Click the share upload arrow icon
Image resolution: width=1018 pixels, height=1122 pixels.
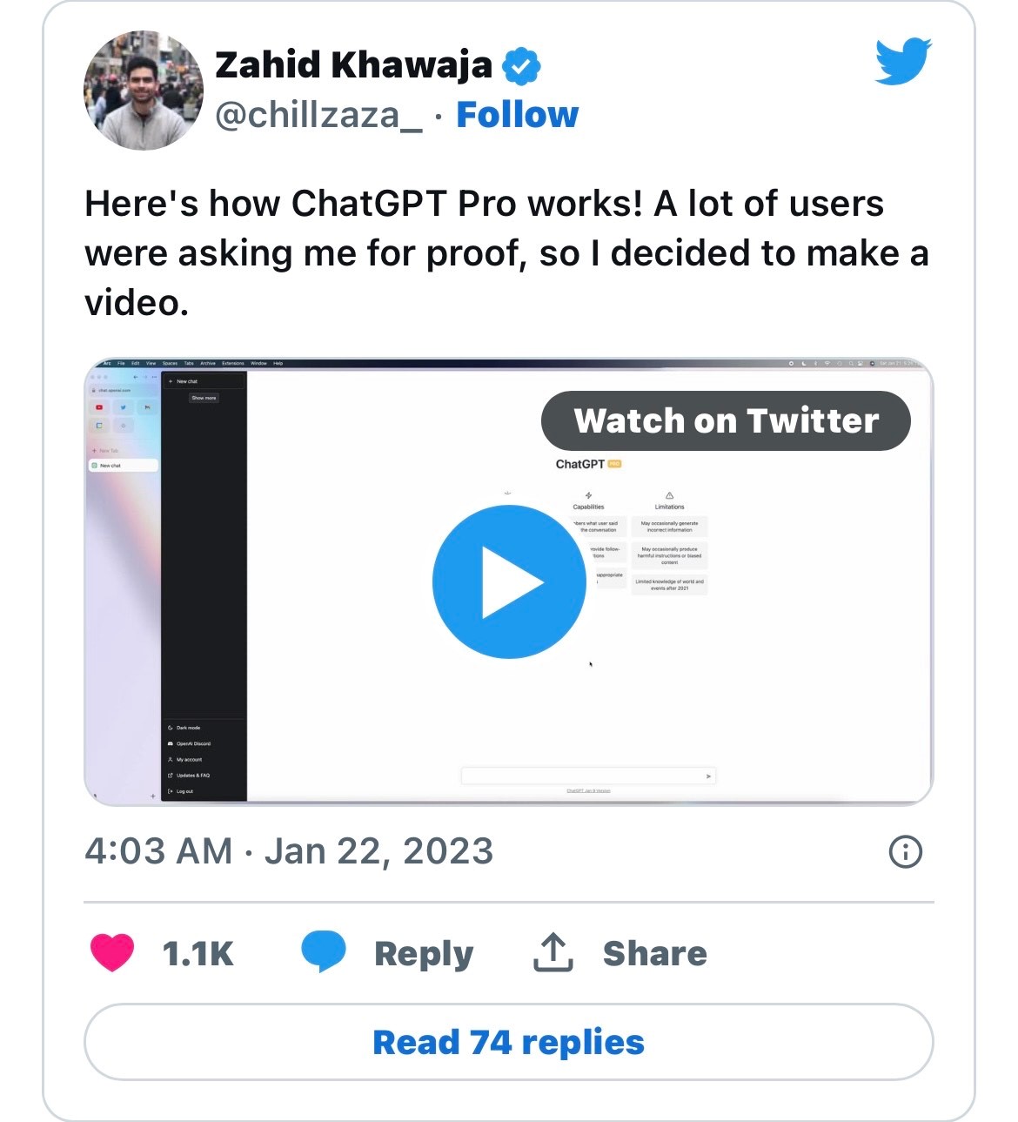tap(553, 952)
